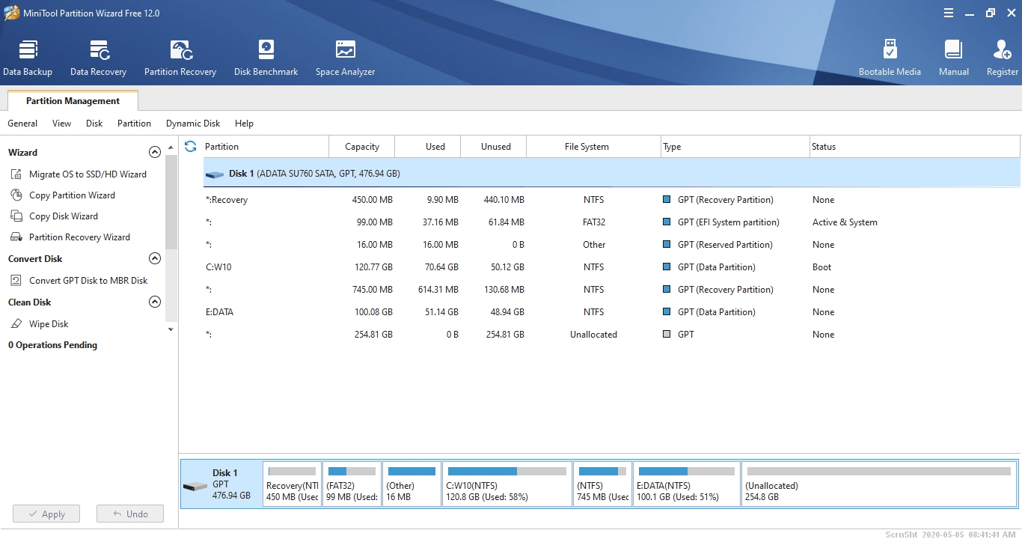Image resolution: width=1022 pixels, height=545 pixels.
Task: Collapse the Clean Disk section
Action: click(x=155, y=302)
